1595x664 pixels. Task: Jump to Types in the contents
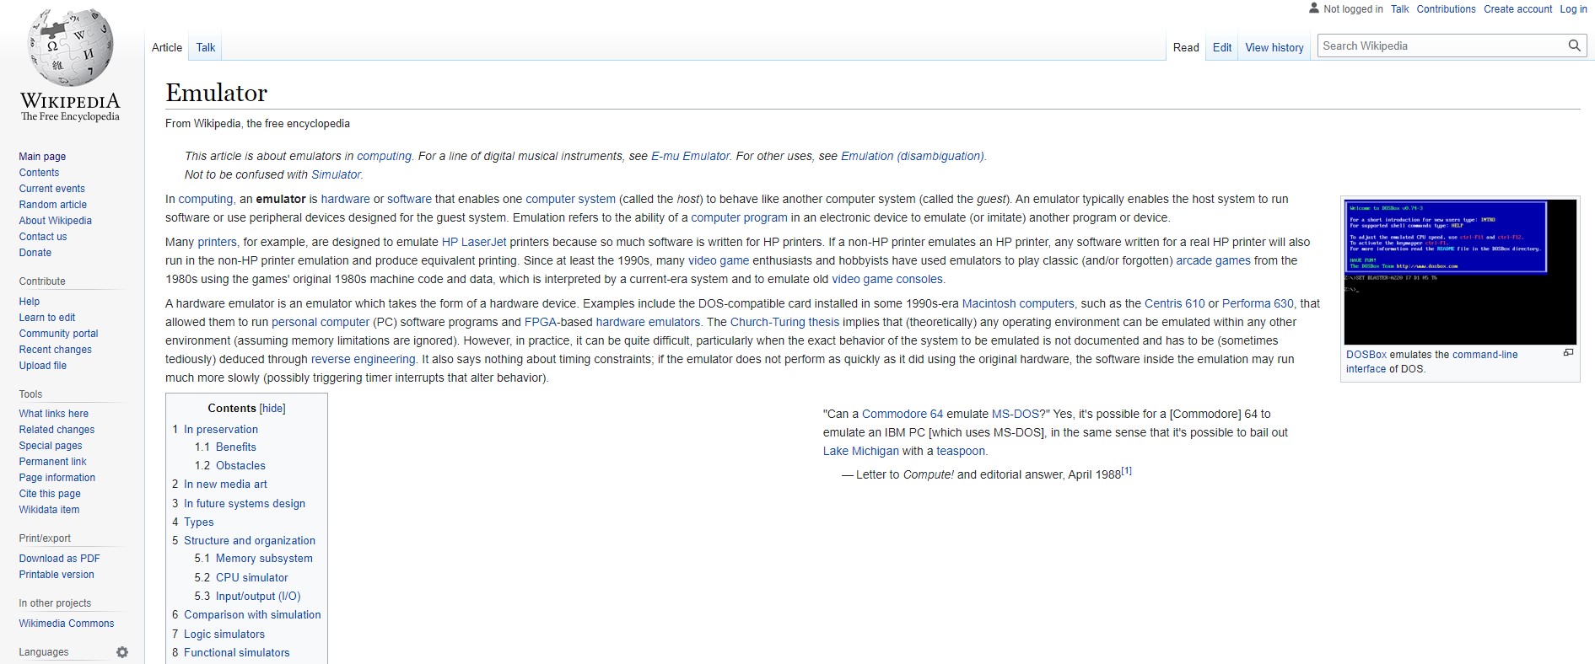[199, 522]
